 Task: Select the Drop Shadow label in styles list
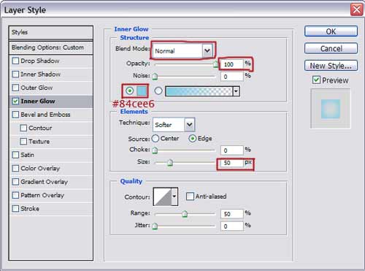[40, 61]
